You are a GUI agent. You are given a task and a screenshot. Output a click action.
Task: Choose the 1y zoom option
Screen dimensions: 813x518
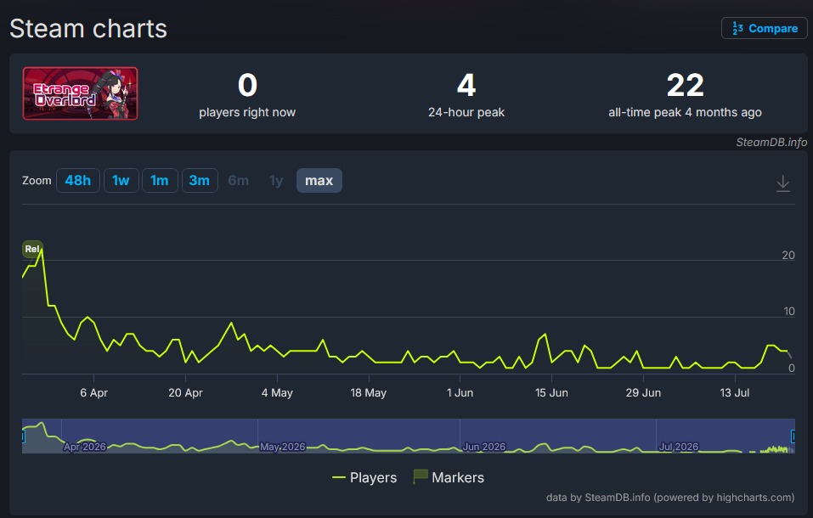pos(276,180)
